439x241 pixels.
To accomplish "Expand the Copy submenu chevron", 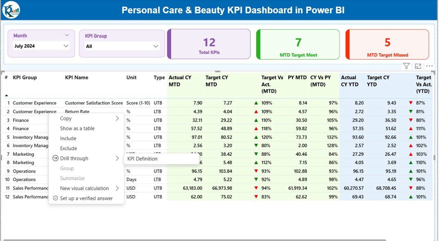I will 118,118.
